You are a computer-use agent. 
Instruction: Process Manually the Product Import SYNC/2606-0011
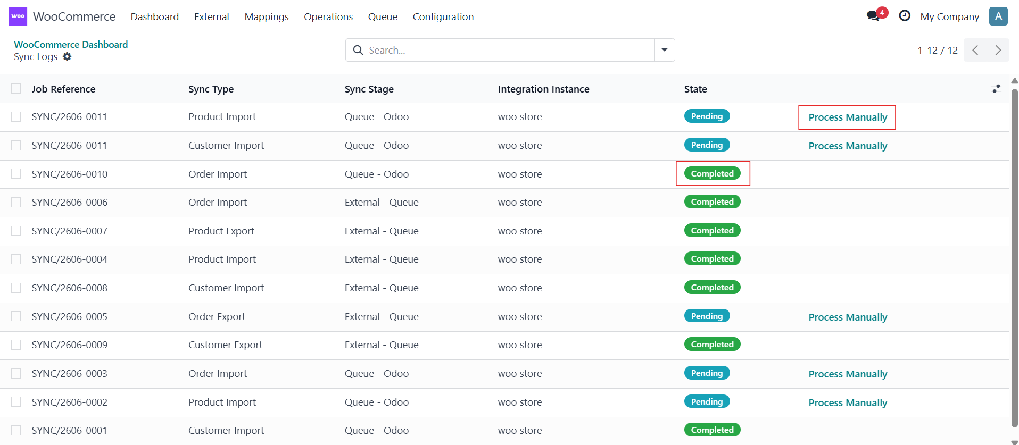848,117
